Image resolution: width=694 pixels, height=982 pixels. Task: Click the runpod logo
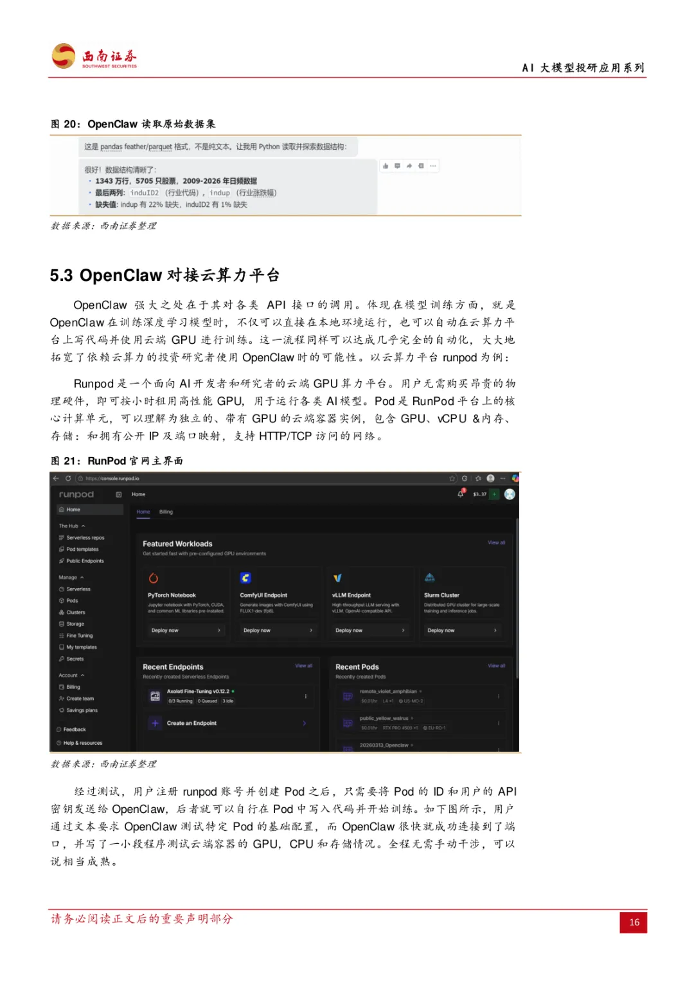click(76, 494)
